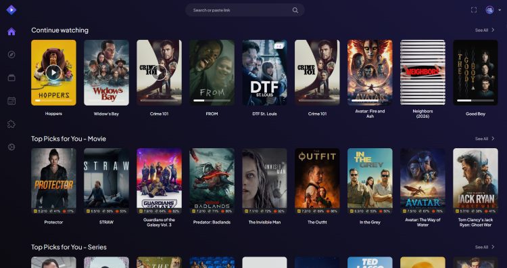Click the 'Hoppers' title text

53,114
